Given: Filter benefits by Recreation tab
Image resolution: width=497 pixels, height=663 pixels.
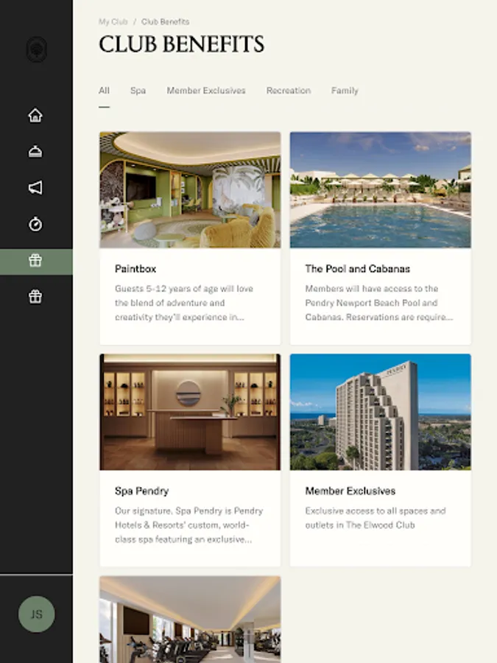Looking at the screenshot, I should [x=288, y=91].
